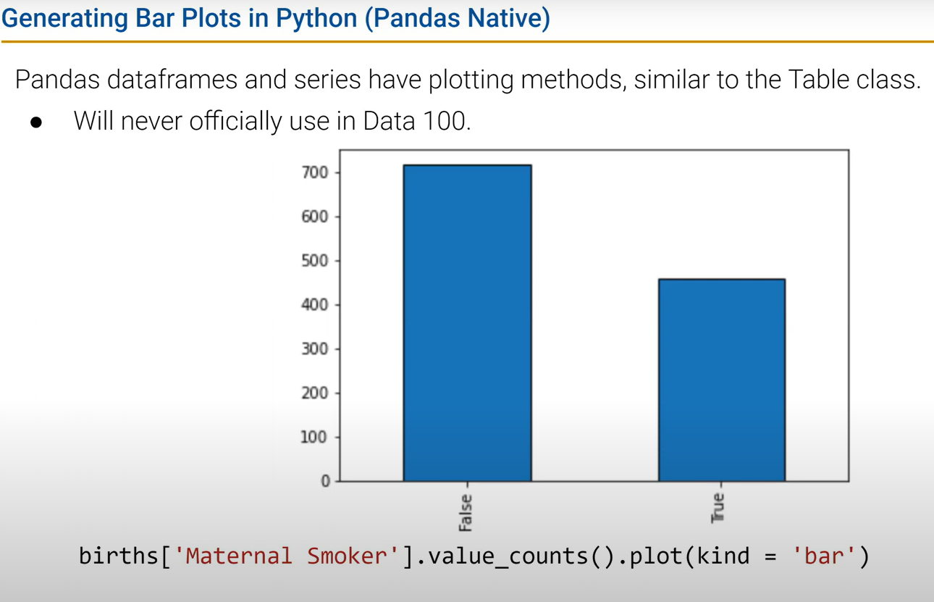
Task: Click the 300 tick label on y-axis
Action: click(315, 349)
